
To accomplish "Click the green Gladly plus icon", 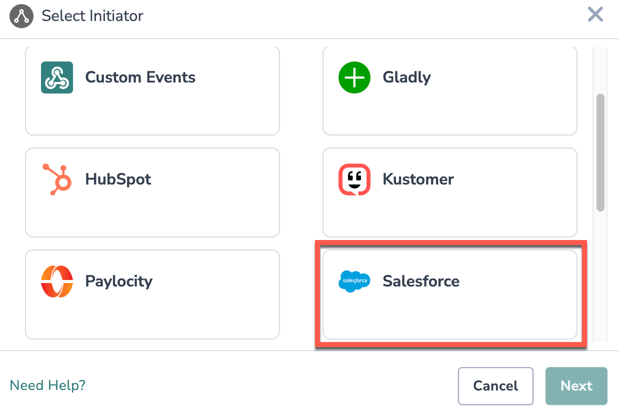I will [x=354, y=77].
